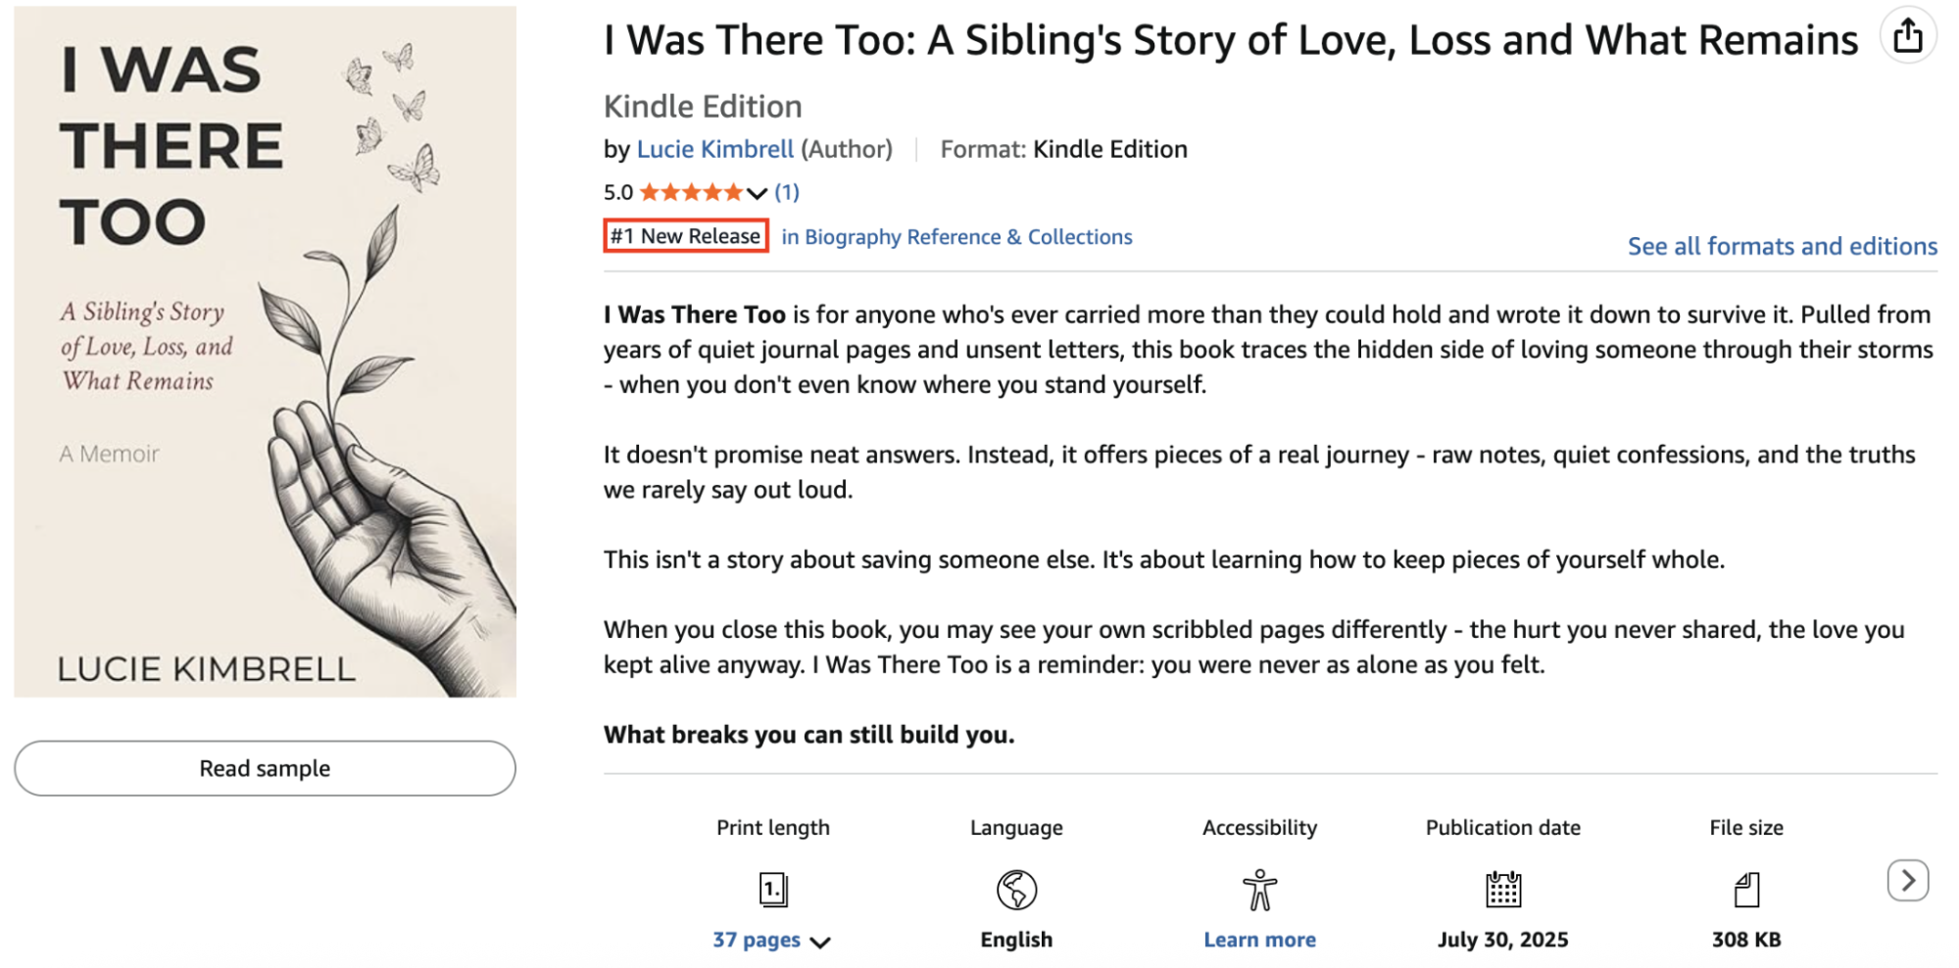Click the Kindle Edition format label

point(1109,149)
